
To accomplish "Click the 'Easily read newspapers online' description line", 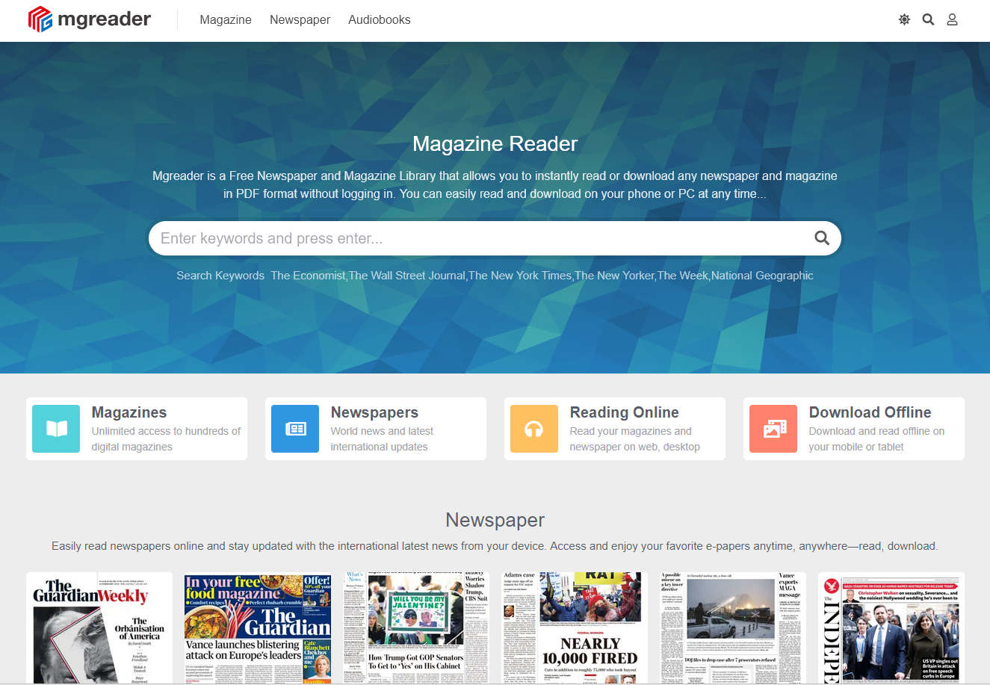I will pos(495,546).
